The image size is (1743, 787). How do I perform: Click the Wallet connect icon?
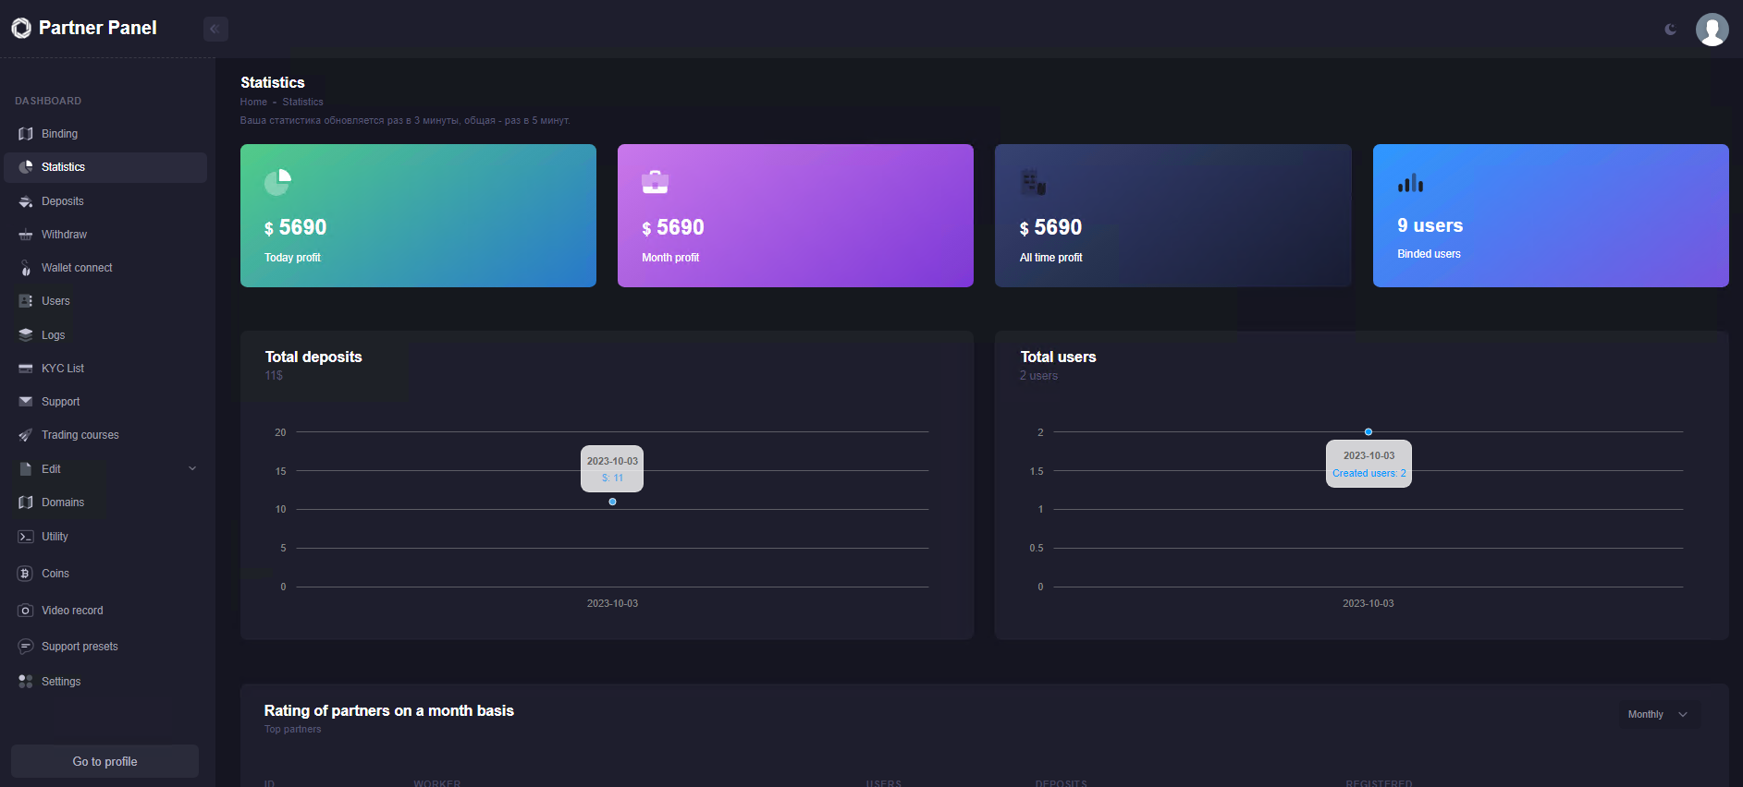tap(26, 268)
